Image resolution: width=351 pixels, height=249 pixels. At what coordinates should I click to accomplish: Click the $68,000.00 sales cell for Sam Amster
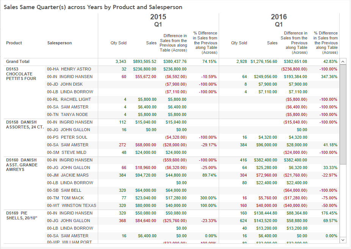pyautogui.click(x=146, y=145)
